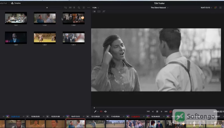224x128 pixels.
Task: Click clip 12 thumbnail in the filmstrip
Action: coord(55,124)
